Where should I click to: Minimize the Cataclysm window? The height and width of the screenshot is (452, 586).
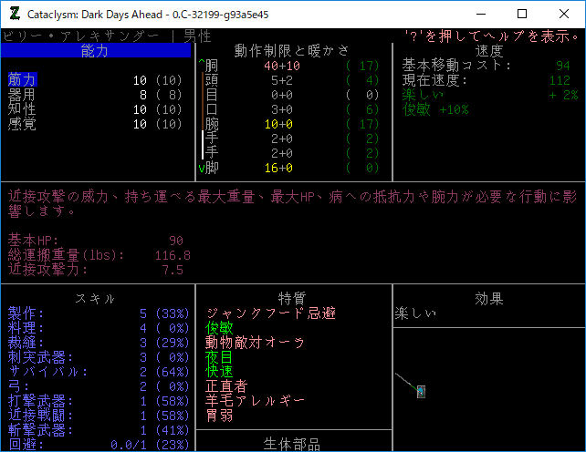click(x=480, y=15)
